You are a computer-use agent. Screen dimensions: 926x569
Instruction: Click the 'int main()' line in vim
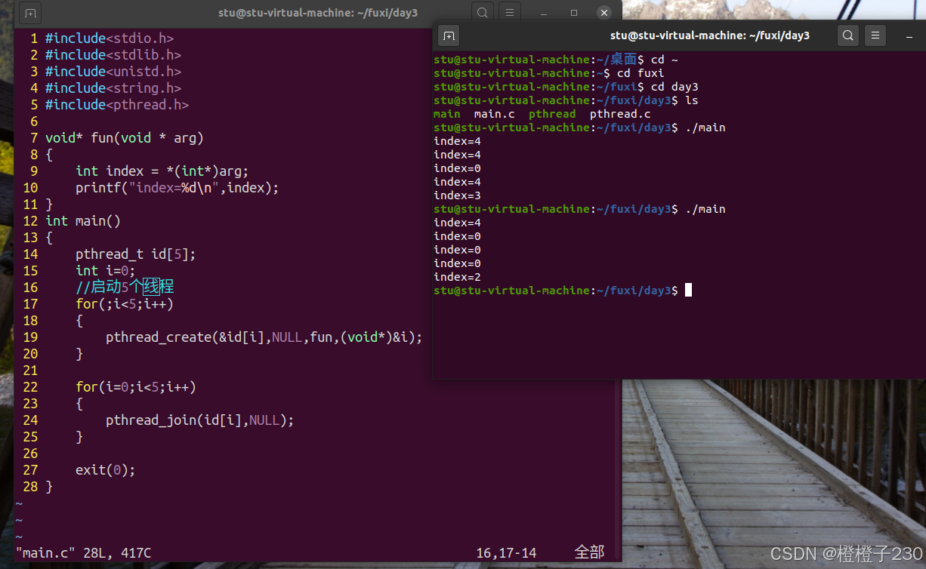point(83,220)
